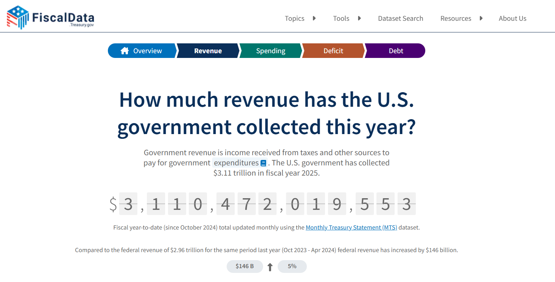Click the $146 B pill
The height and width of the screenshot is (282, 555).
pos(245,266)
